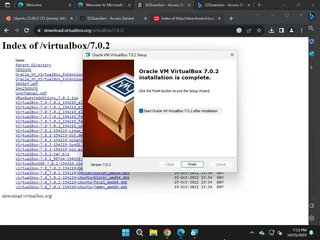Open Chrome downloads icon
Viewport: 320px width, 240px height.
[x=272, y=30]
